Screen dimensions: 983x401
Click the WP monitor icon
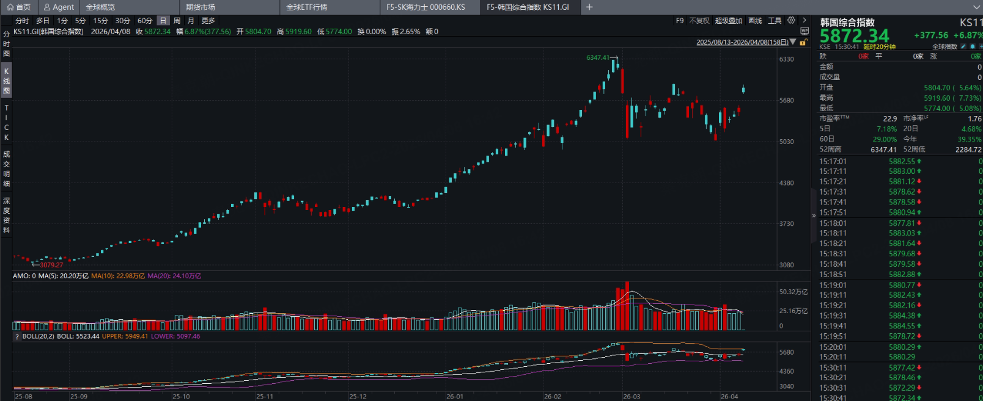tap(804, 31)
